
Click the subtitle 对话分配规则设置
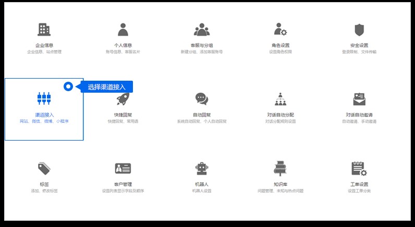pos(280,121)
